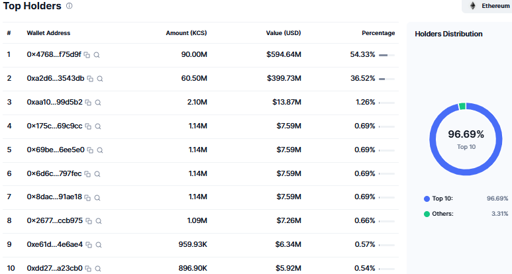Copy address 0x8dac...91ae18
Viewport: 512px width, 274px height.
(x=87, y=198)
